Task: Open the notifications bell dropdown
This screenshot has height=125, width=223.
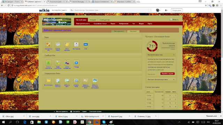Action: coord(166,10)
